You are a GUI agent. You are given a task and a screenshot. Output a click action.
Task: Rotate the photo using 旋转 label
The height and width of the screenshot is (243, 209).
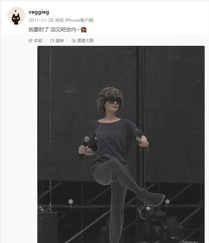pos(60,41)
